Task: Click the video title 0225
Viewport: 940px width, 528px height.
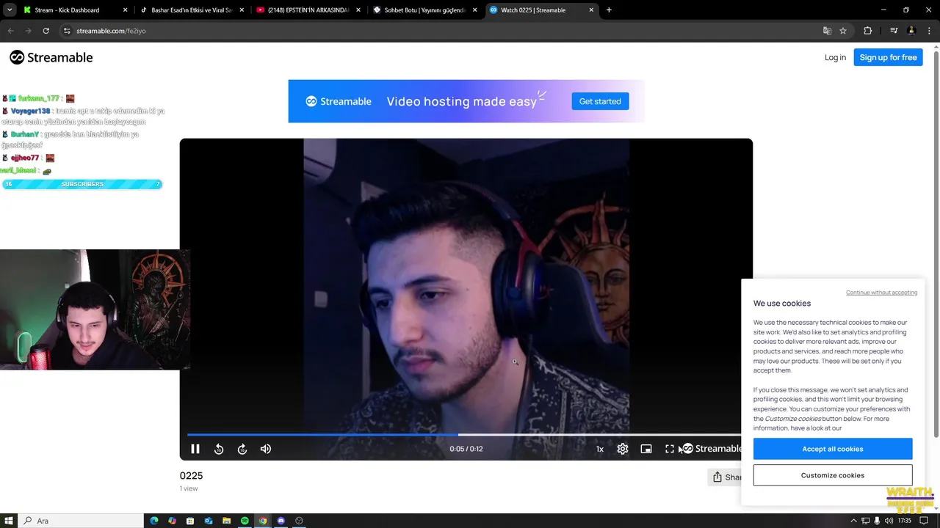Action: (191, 475)
